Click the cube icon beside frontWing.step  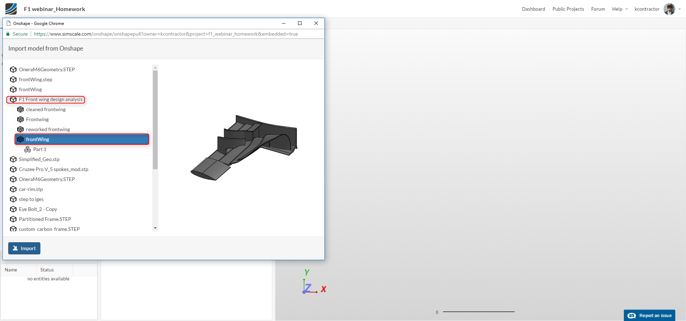pos(13,79)
